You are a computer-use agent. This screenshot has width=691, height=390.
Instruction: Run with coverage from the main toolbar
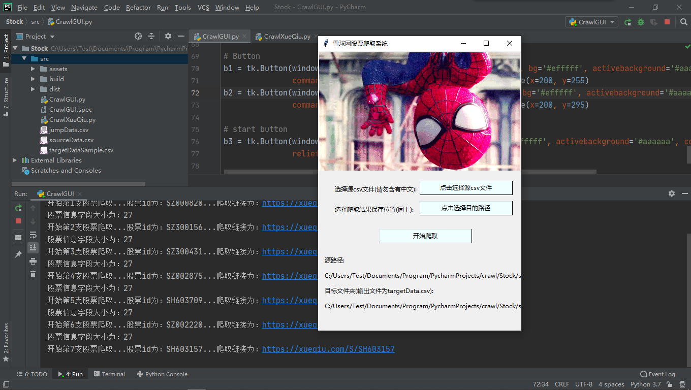(x=654, y=22)
